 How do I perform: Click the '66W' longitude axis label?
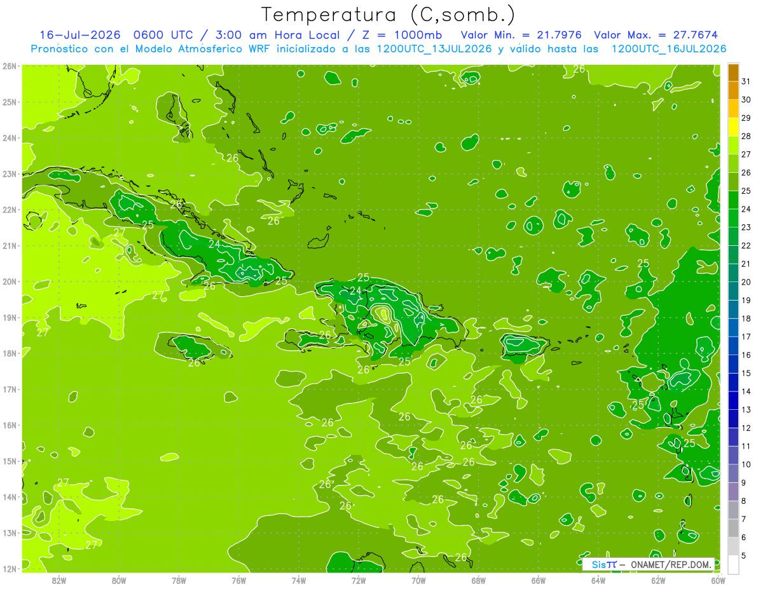(x=539, y=580)
